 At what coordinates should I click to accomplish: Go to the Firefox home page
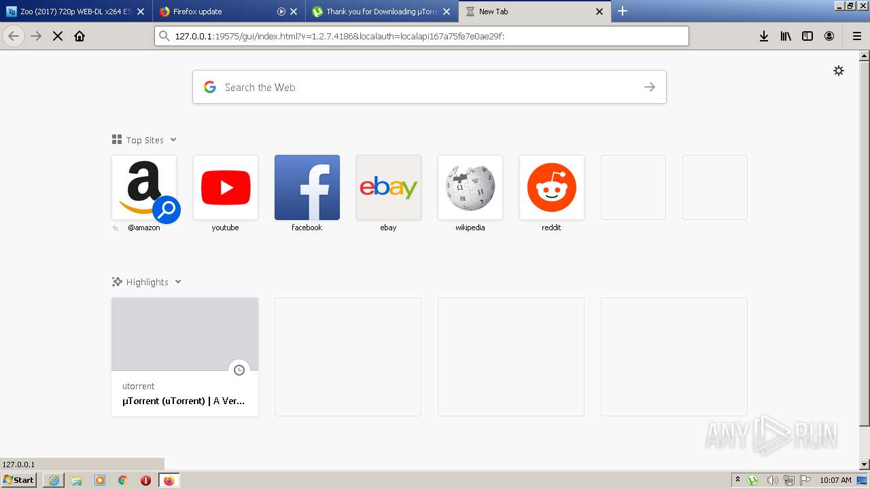80,36
